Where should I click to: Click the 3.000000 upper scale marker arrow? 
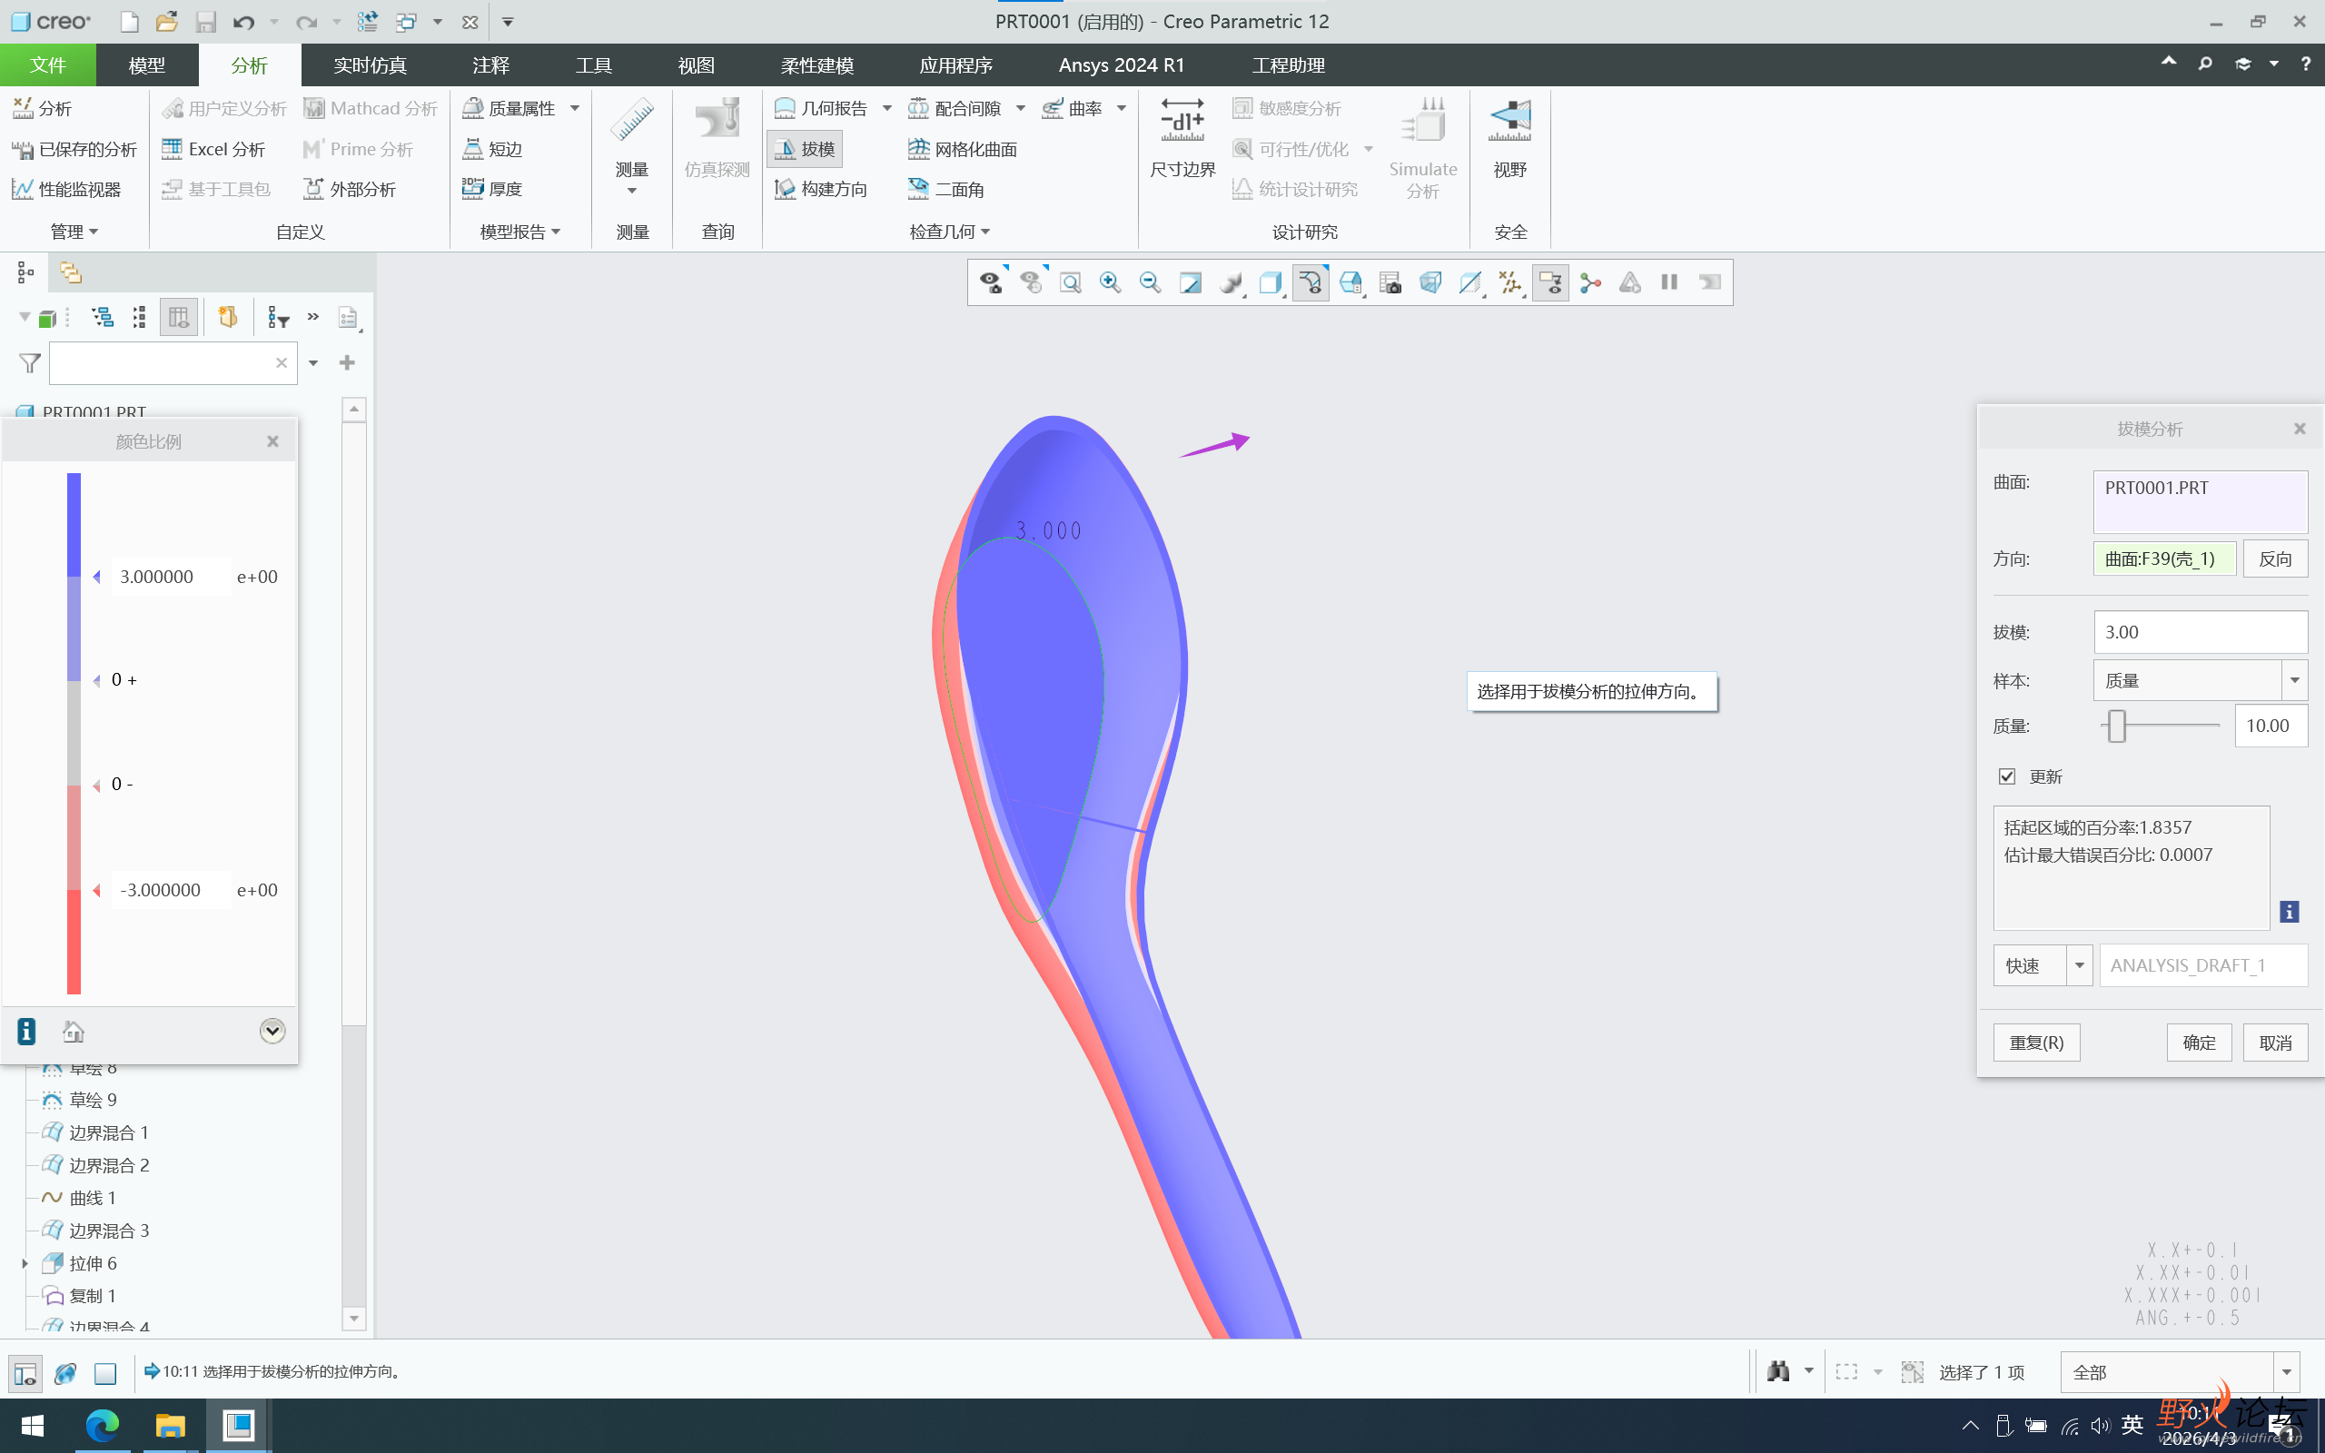[x=97, y=577]
